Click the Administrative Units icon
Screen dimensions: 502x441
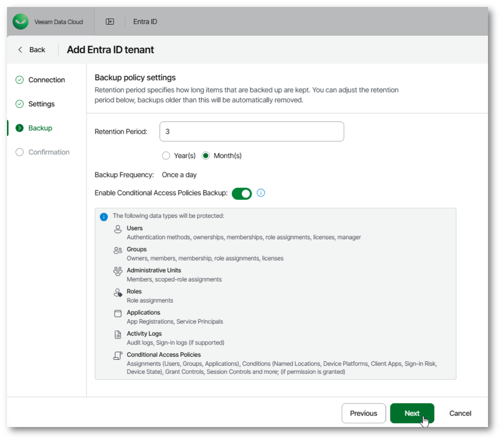click(118, 271)
